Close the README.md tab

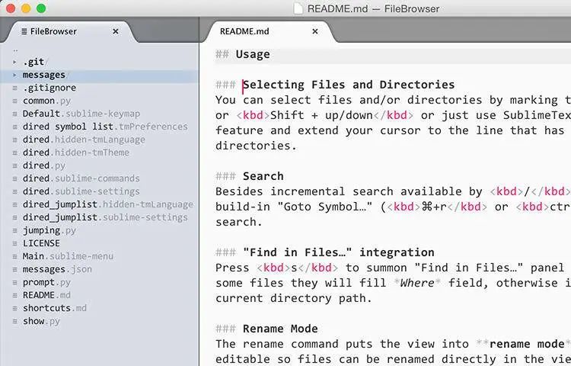click(314, 31)
